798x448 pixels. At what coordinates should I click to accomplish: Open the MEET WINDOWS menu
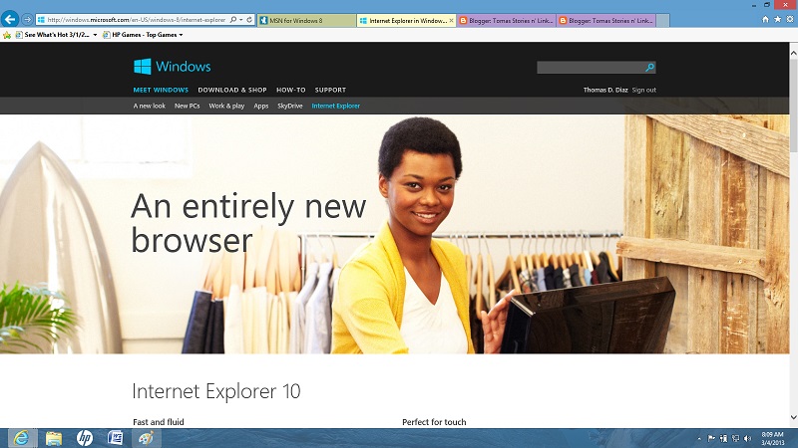click(x=161, y=90)
